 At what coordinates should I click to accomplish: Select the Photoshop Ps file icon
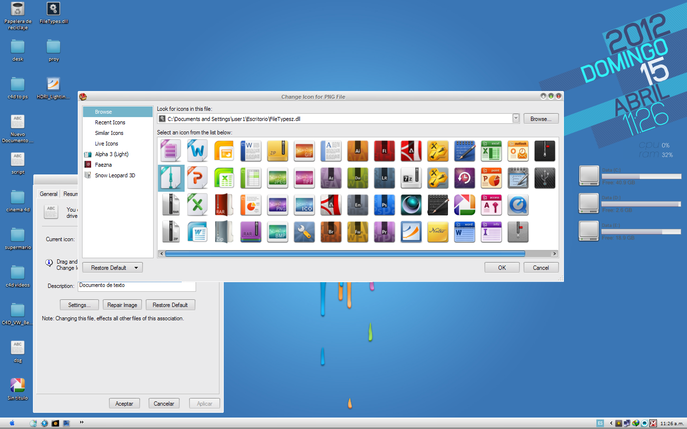pos(385,205)
